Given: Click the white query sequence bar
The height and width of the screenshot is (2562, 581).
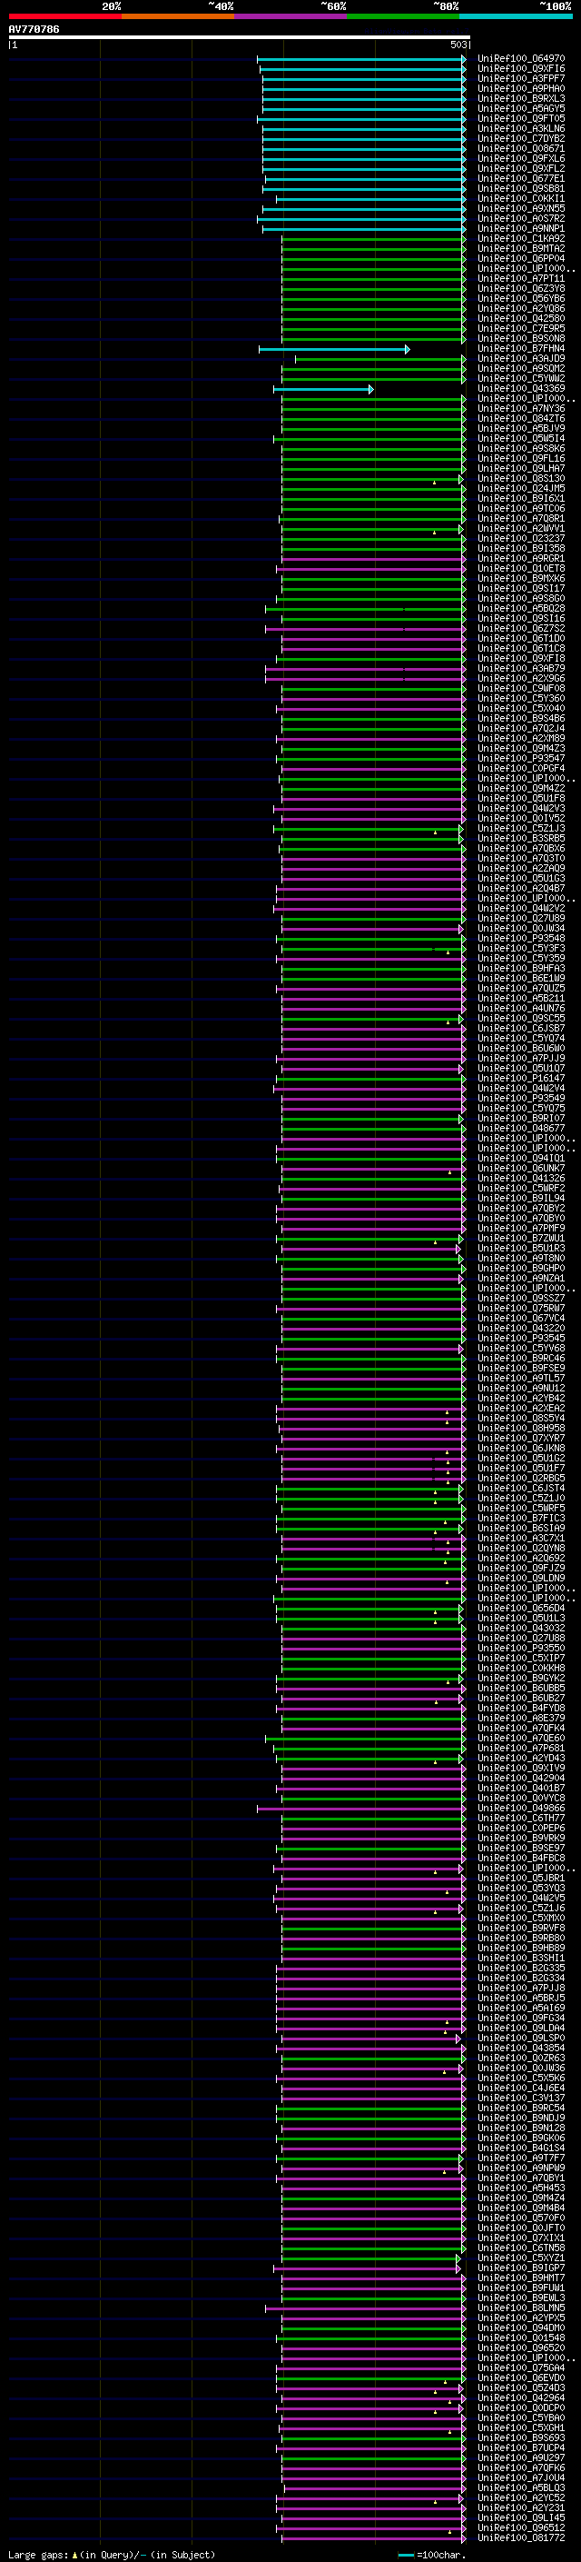Looking at the screenshot, I should (x=240, y=38).
